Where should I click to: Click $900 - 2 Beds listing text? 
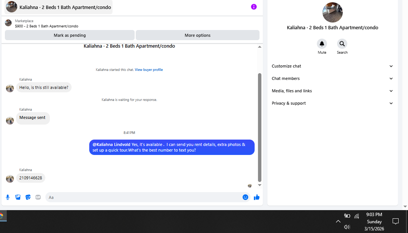coord(46,26)
